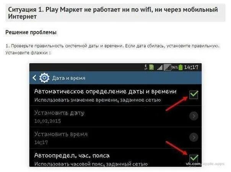Select the 'Автоопредел. час. пояса' label

click(x=72, y=156)
